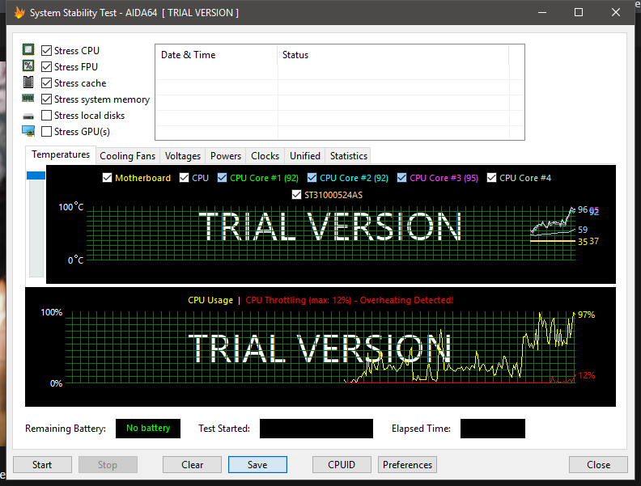This screenshot has width=641, height=486.
Task: Click the Close button at bottom right
Action: (x=598, y=465)
